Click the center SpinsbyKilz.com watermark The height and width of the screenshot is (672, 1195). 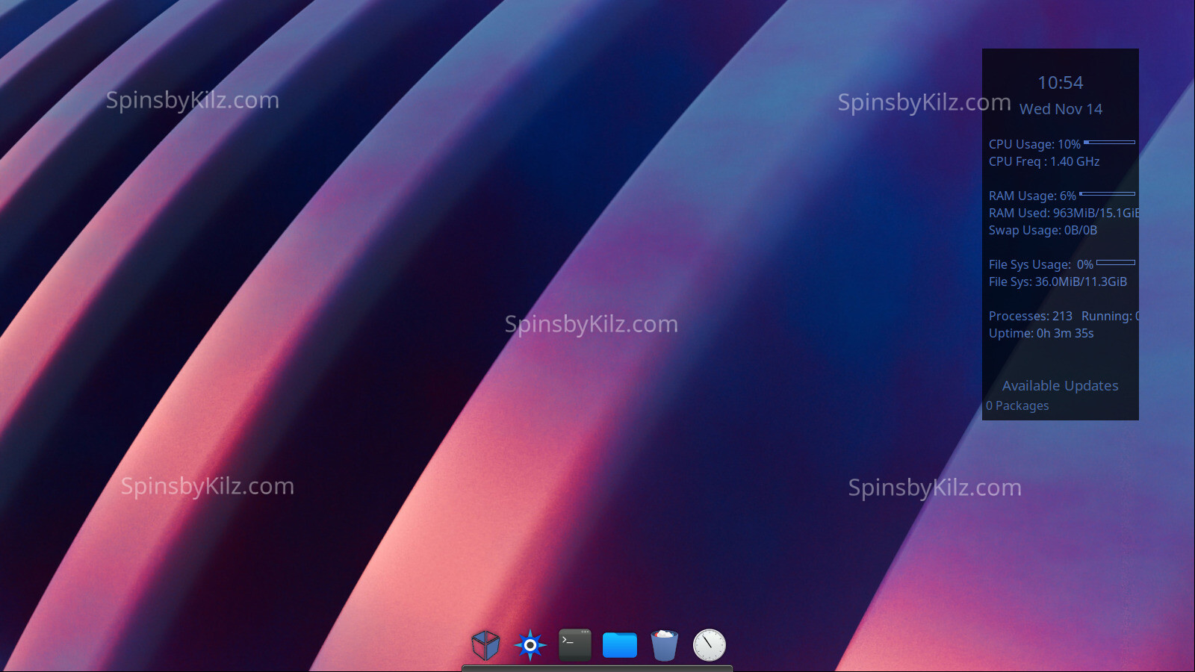click(x=591, y=324)
